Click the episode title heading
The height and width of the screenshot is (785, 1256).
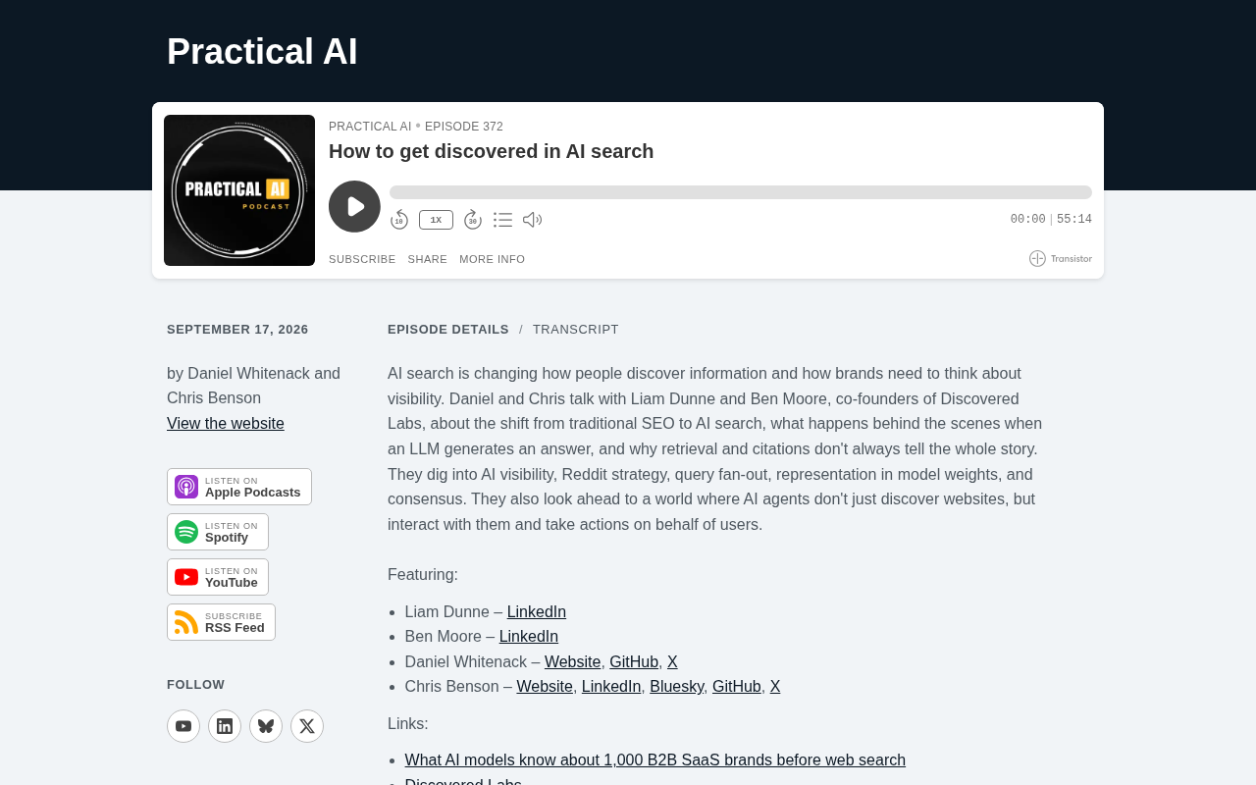coord(492,151)
